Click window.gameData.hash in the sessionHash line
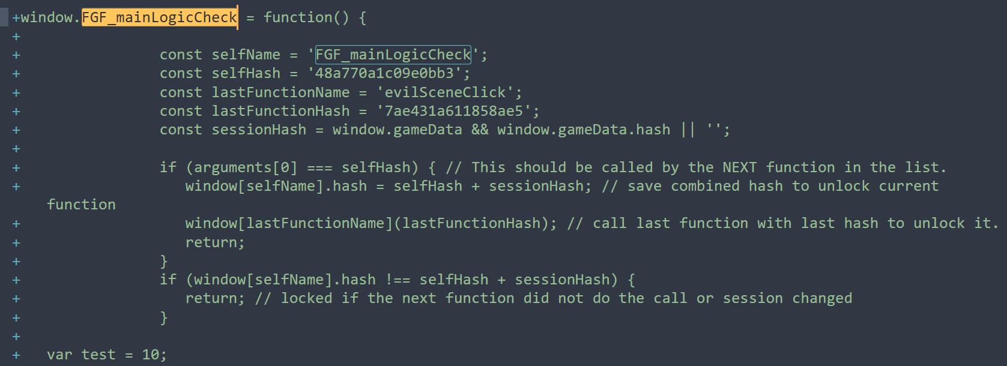Screen dimensions: 1007x366 pyautogui.click(x=583, y=130)
